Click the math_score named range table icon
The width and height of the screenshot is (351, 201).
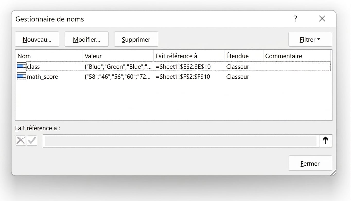[22, 76]
